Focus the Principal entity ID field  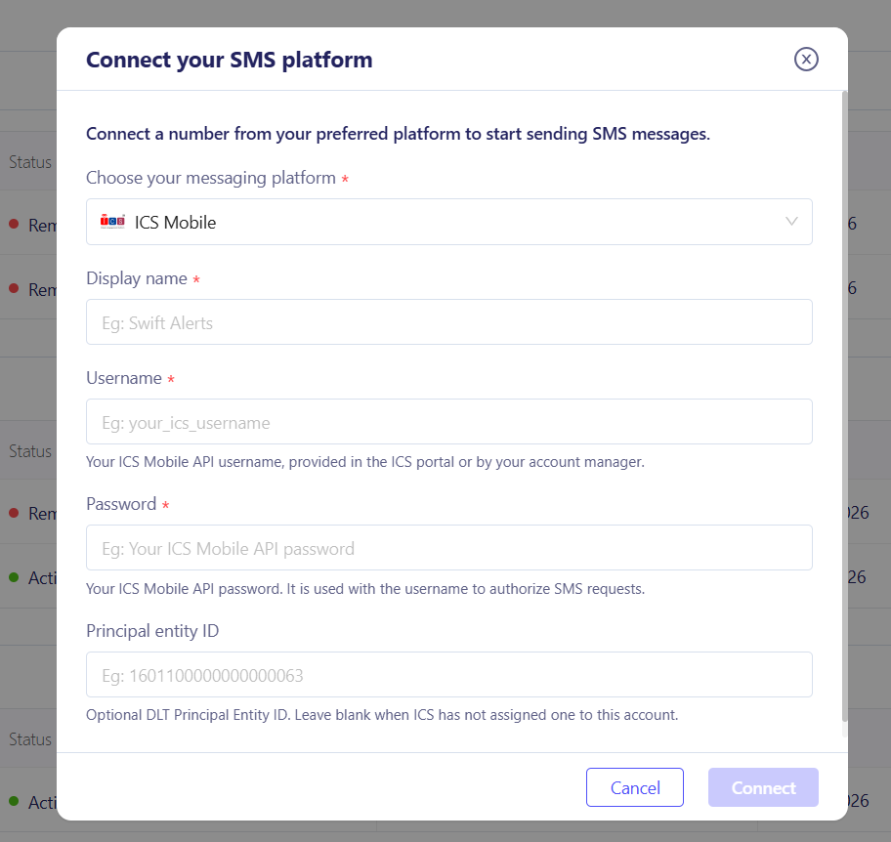[x=448, y=674]
